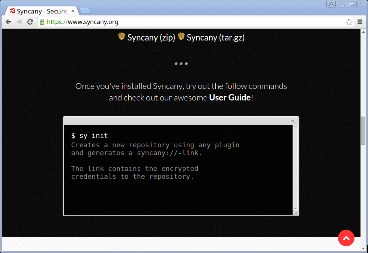Click the 'Creates a new repository using any plugin' line
The image size is (368, 253).
coord(155,145)
